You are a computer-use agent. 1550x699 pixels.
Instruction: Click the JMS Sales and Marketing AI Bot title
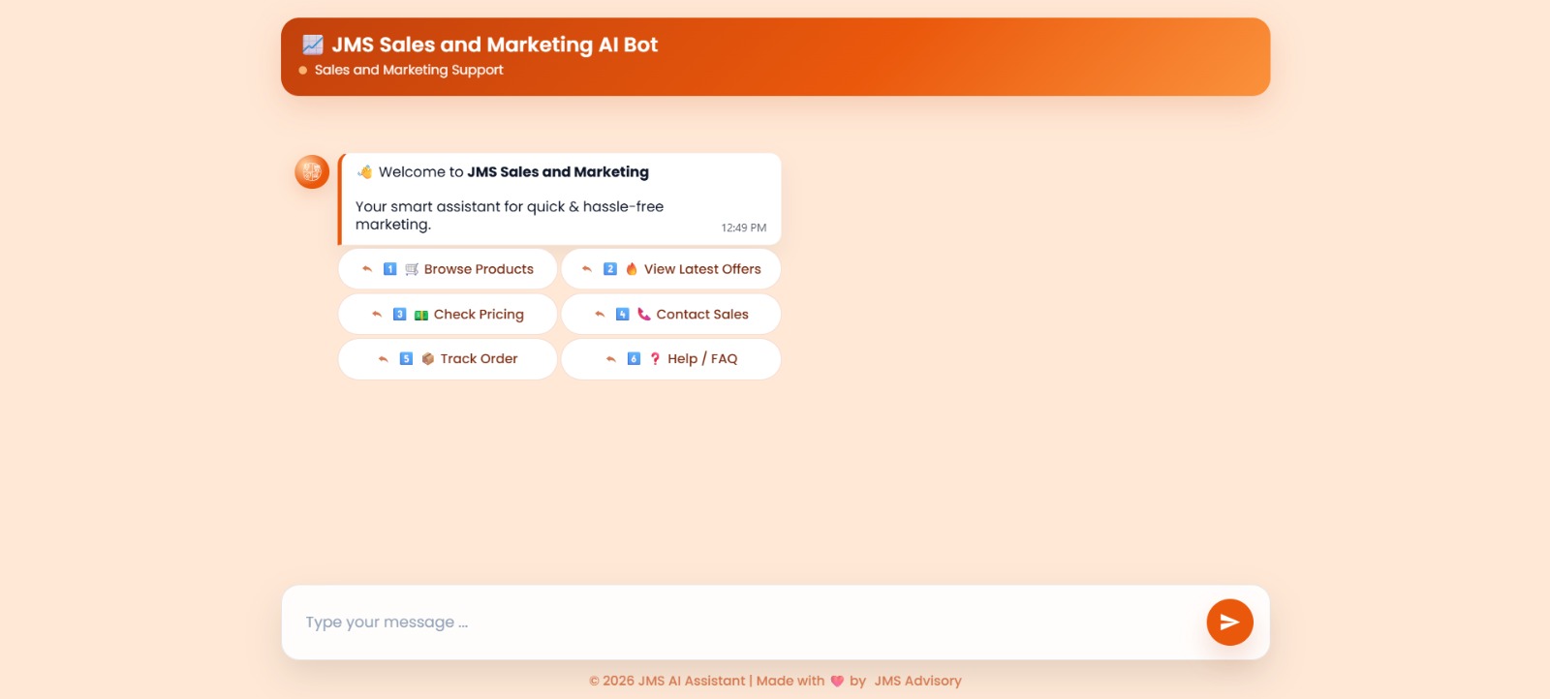494,45
